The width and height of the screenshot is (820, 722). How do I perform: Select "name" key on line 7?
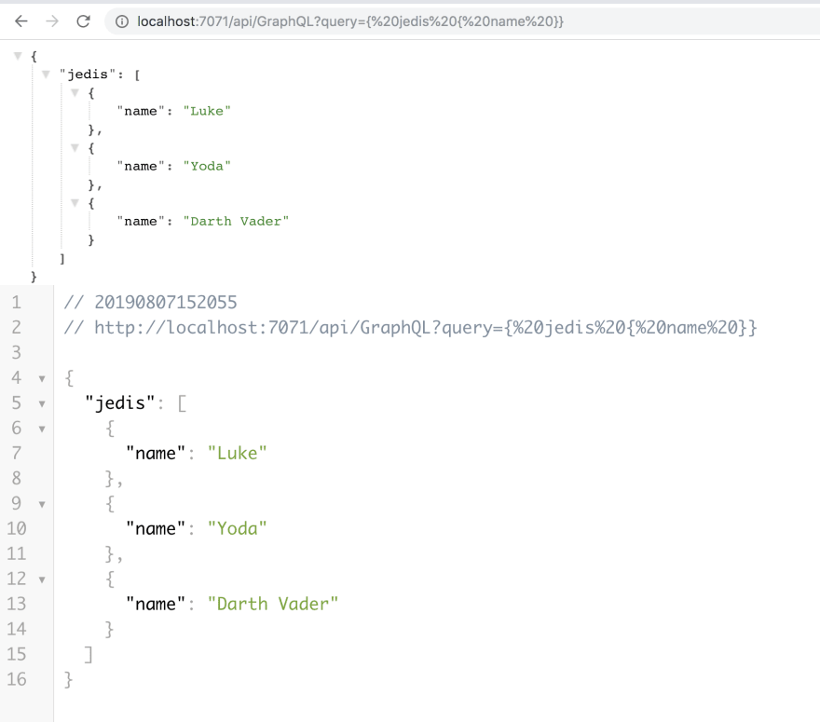click(156, 453)
